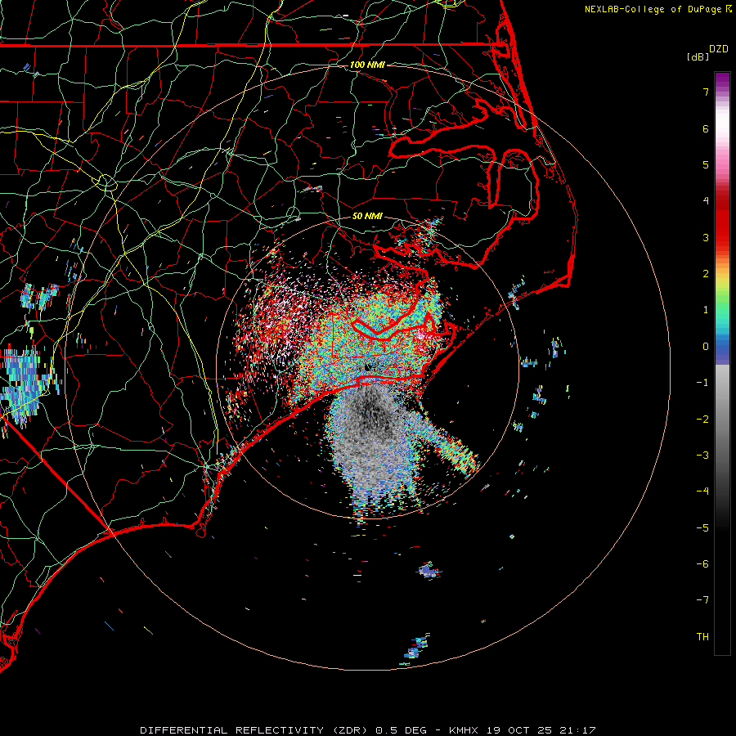
Task: Click the small blue echo blob offshore south
Action: pos(429,572)
